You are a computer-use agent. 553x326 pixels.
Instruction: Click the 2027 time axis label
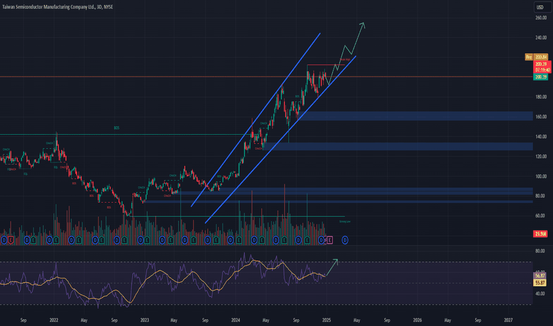click(508, 320)
